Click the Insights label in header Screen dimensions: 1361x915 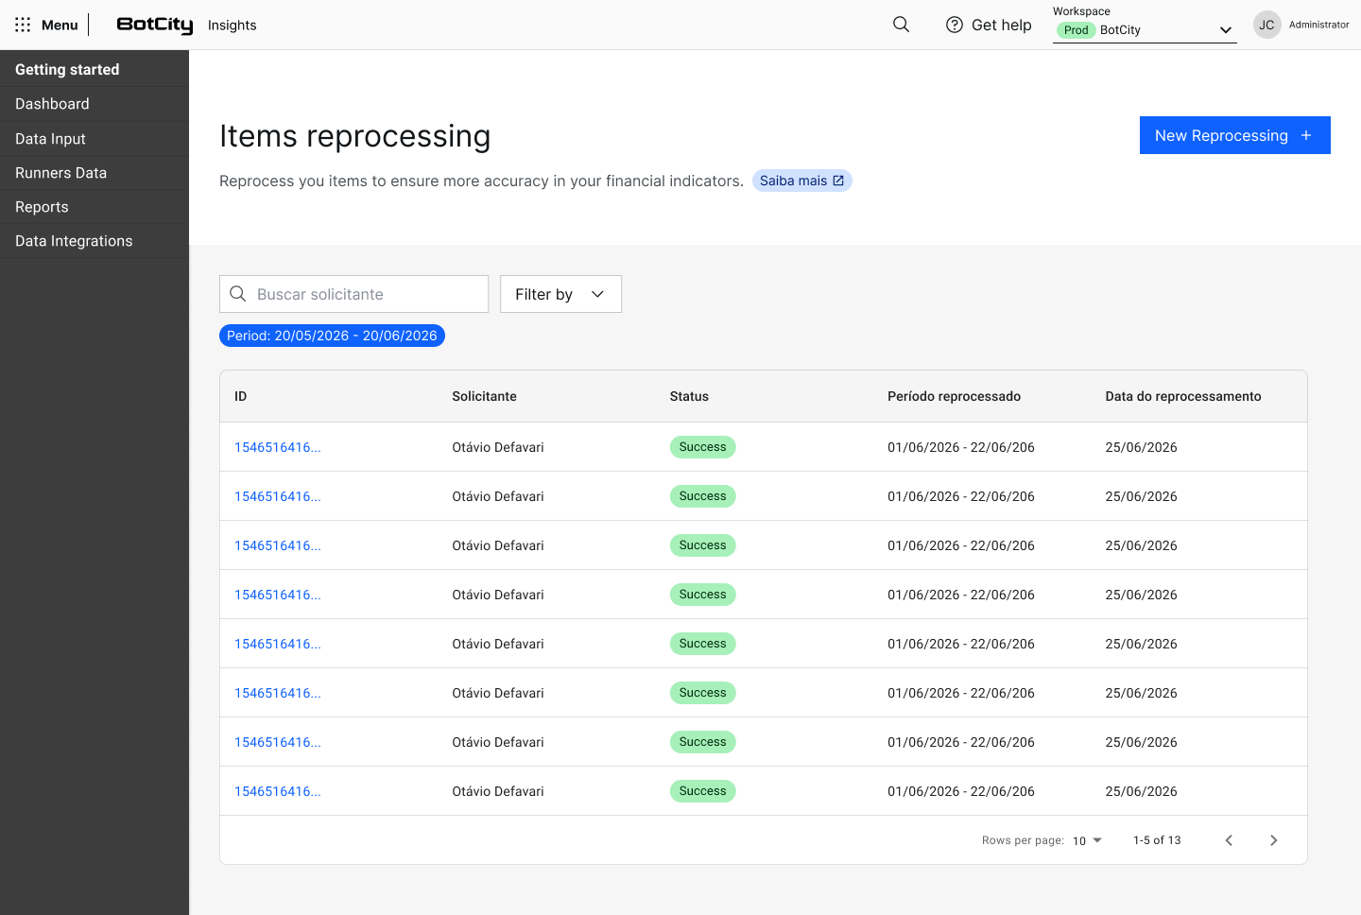233,26
